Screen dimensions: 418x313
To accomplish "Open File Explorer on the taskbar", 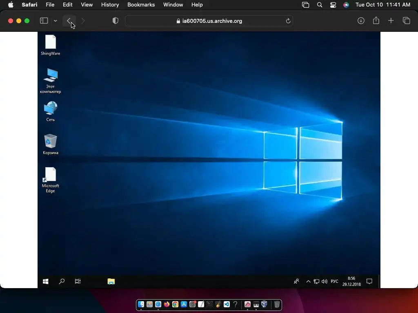I will [x=111, y=281].
